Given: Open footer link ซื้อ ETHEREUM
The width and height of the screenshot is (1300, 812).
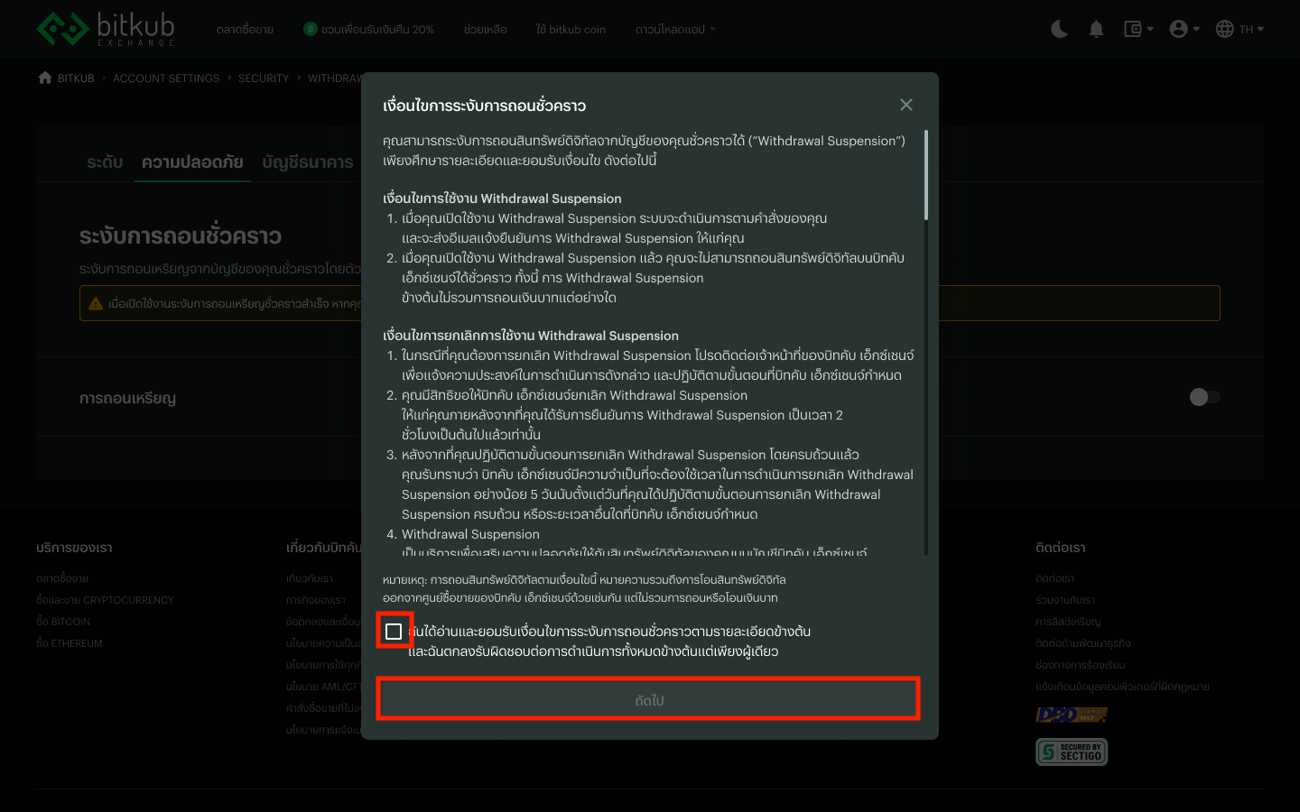Looking at the screenshot, I should [70, 643].
